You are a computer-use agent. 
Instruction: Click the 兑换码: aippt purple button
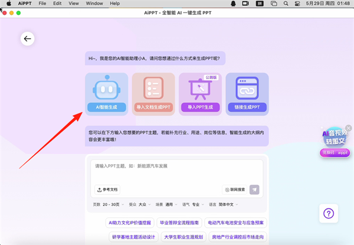pos(335,153)
